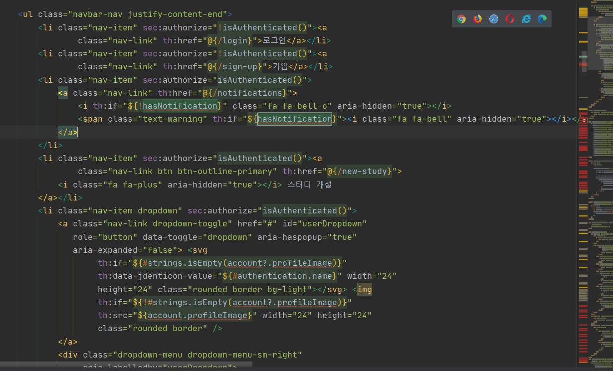Image resolution: width=613 pixels, height=371 pixels.
Task: Click "!hasNotification" in the fa-bell-o line
Action: [178, 106]
